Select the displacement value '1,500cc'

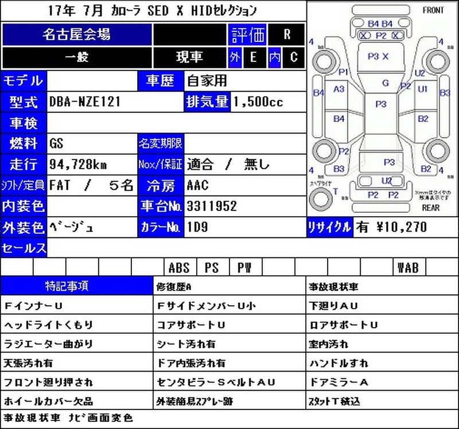pos(258,102)
